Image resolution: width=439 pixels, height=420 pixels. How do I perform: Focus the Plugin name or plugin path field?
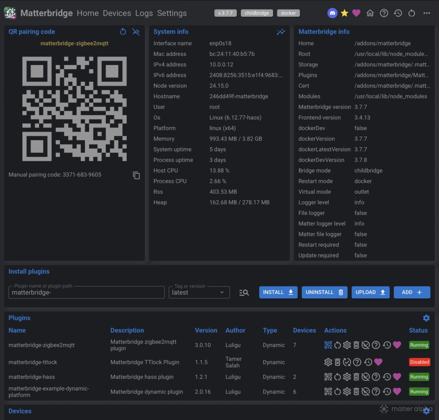(x=86, y=293)
